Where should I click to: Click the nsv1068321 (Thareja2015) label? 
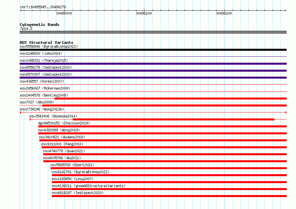[44, 60]
